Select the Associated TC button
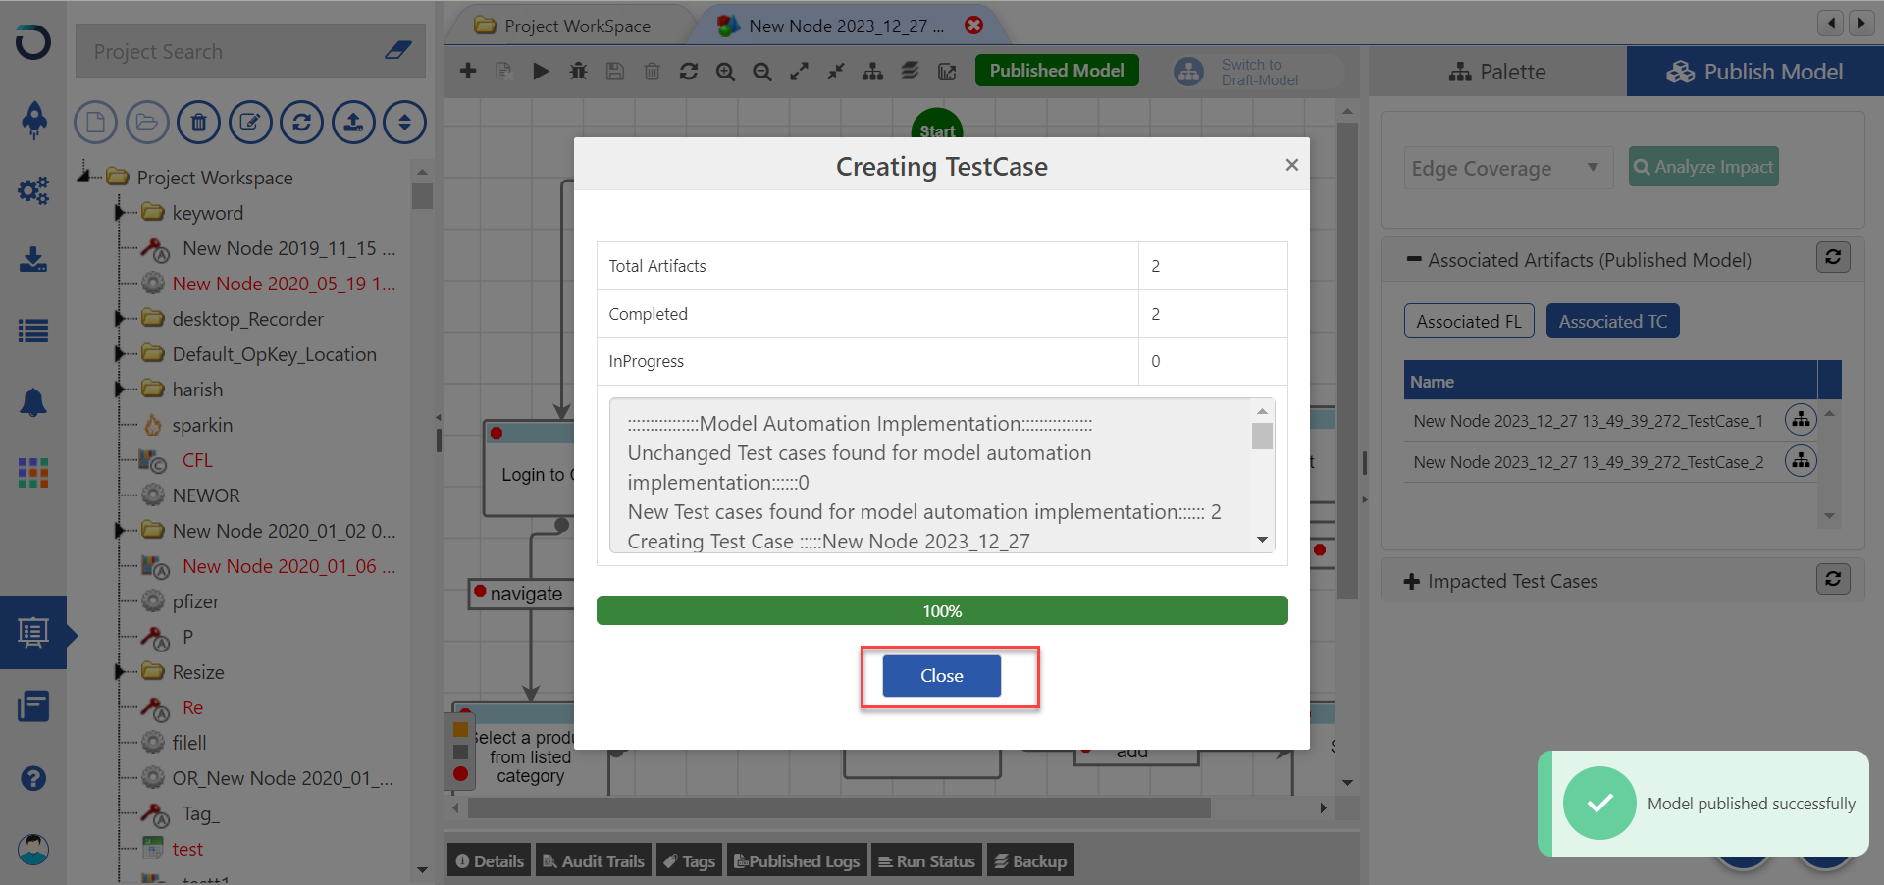1884x885 pixels. (1612, 321)
